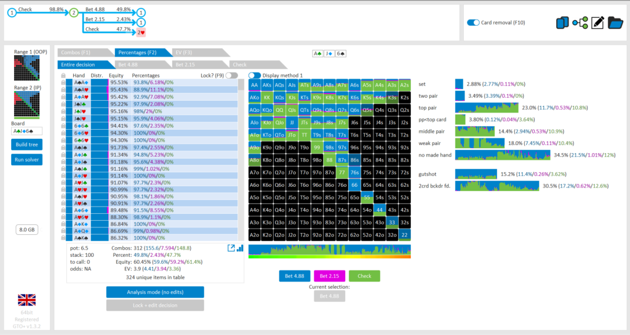
Task: Open the decision tree node diagram icon
Action: point(579,23)
